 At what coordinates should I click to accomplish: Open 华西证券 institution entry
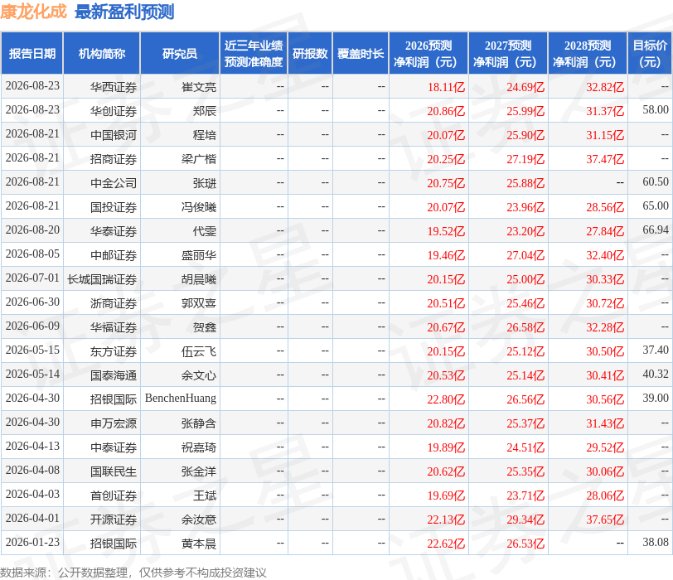pos(114,87)
